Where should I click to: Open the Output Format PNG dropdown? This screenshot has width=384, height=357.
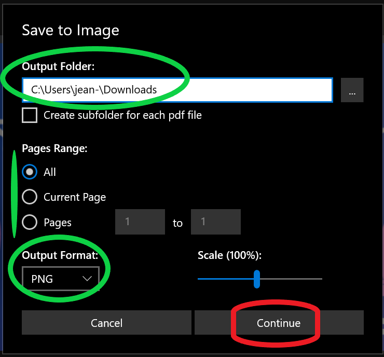pos(60,279)
